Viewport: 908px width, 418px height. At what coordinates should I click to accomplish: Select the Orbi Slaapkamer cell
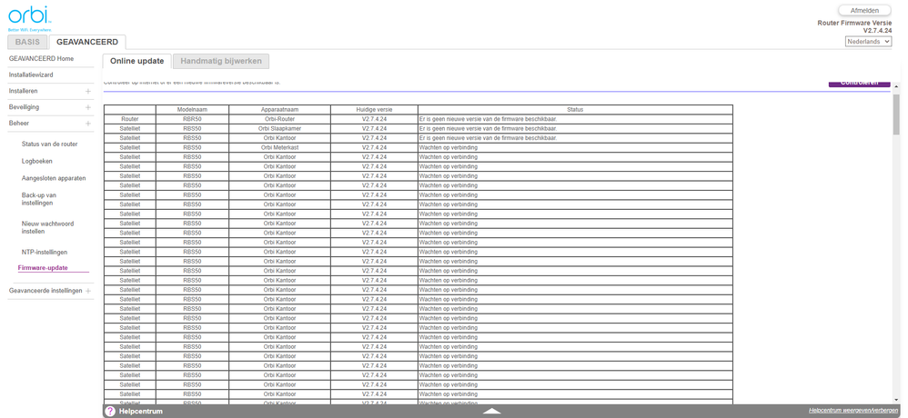[279, 128]
